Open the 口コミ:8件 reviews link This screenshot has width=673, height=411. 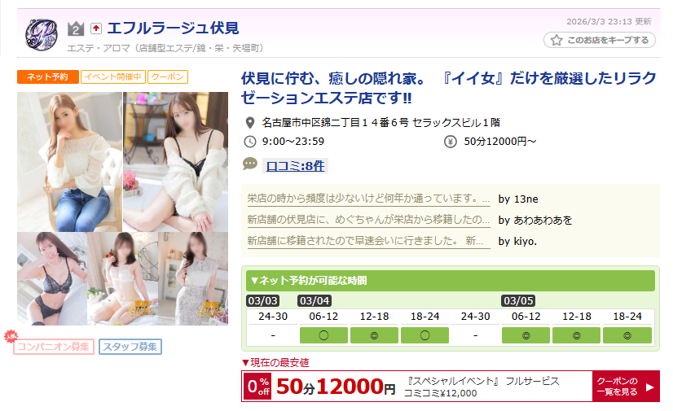click(x=295, y=166)
